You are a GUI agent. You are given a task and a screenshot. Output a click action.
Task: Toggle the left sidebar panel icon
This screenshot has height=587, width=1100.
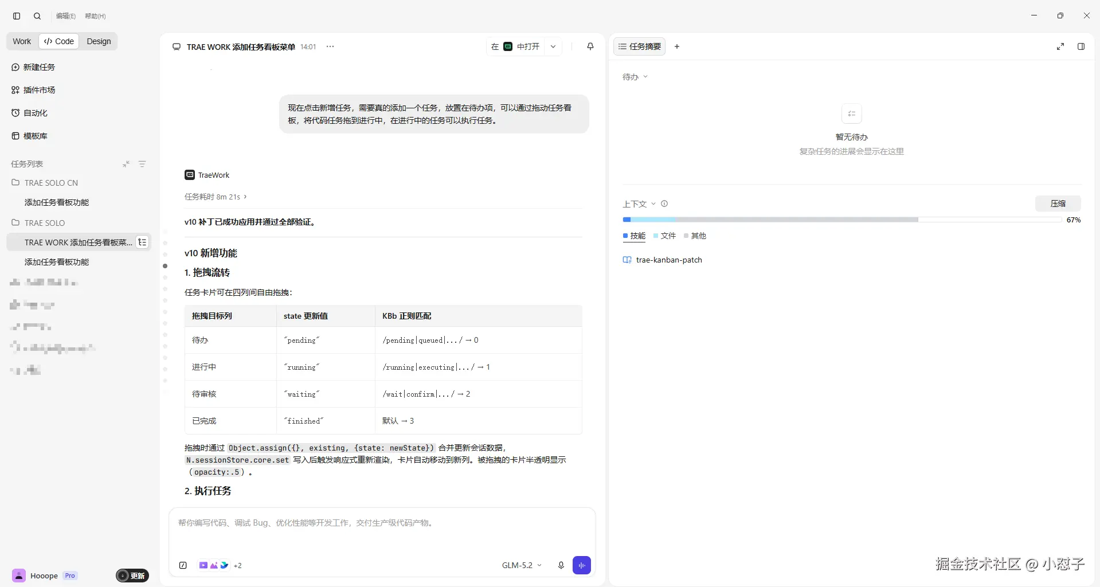coord(17,16)
